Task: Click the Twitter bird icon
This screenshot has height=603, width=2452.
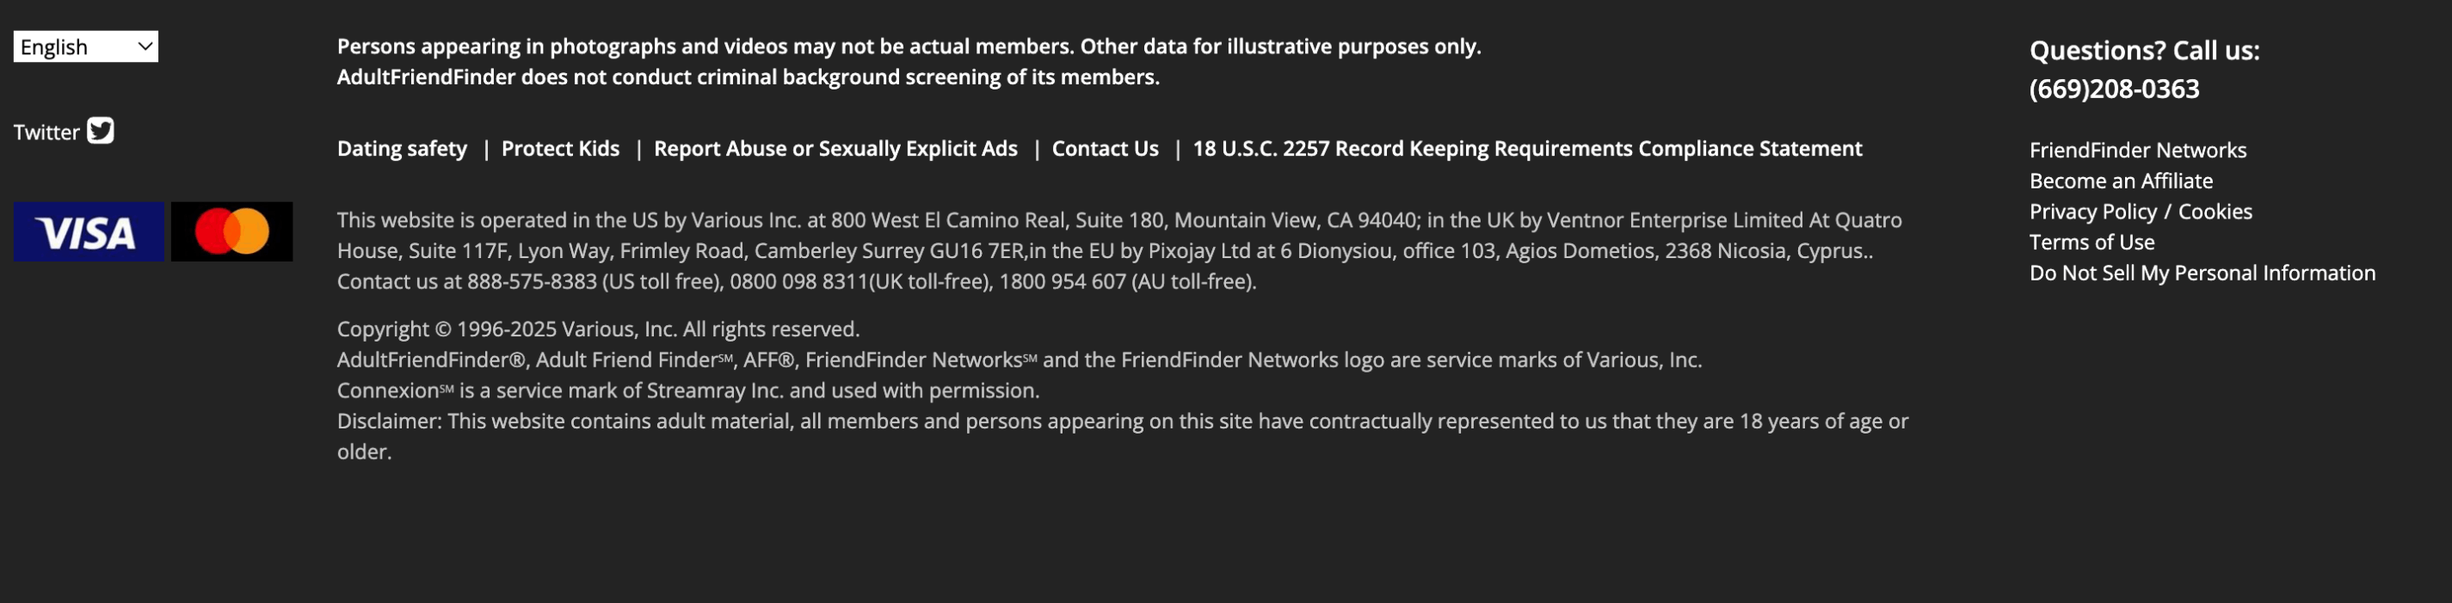Action: (x=101, y=130)
